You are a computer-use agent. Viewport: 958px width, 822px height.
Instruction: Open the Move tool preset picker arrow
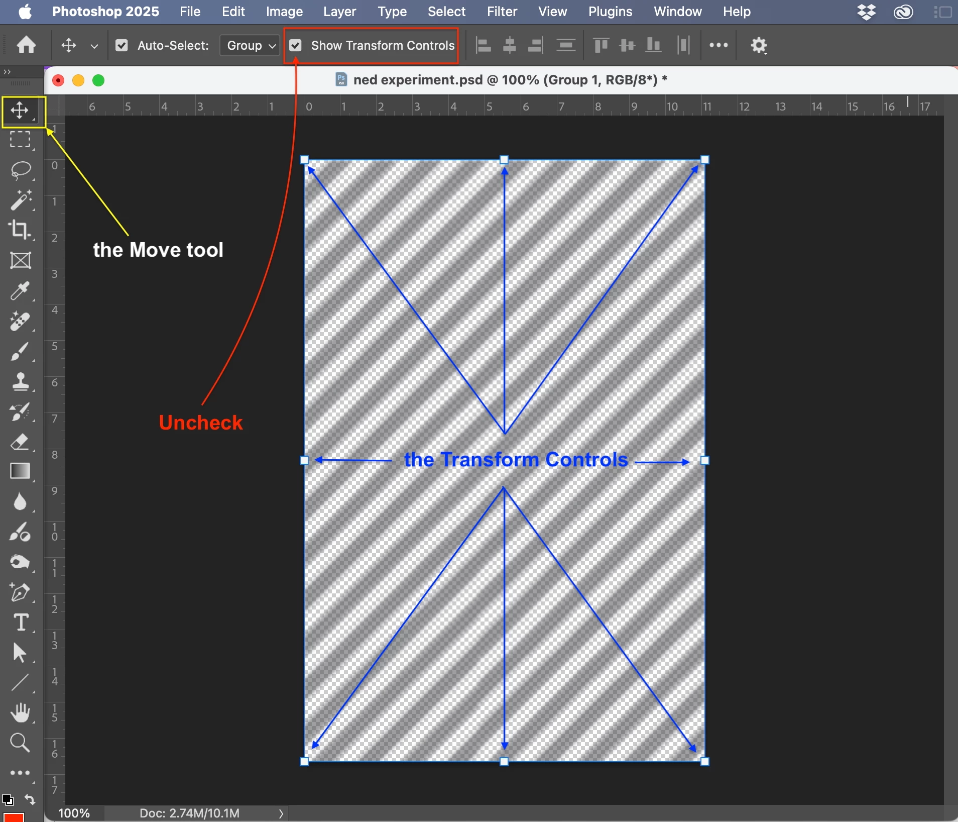[x=94, y=46]
